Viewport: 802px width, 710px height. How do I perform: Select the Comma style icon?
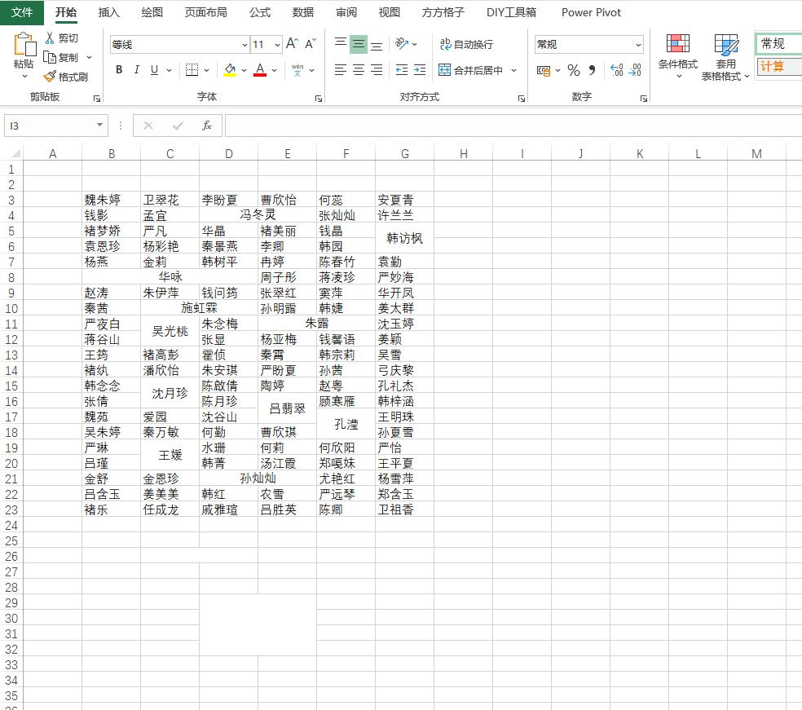tap(593, 71)
